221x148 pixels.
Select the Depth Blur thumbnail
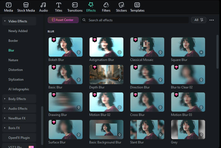point(106,74)
